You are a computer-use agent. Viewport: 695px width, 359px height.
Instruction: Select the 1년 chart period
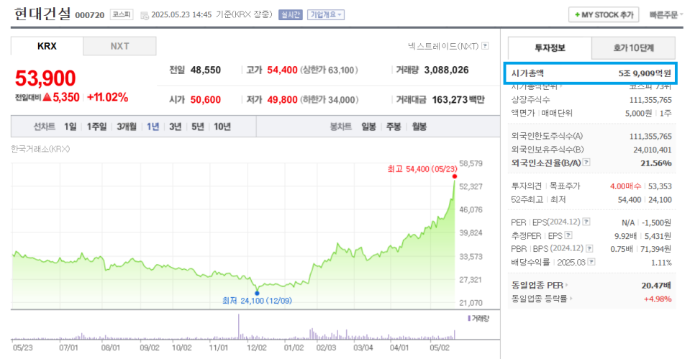click(153, 127)
